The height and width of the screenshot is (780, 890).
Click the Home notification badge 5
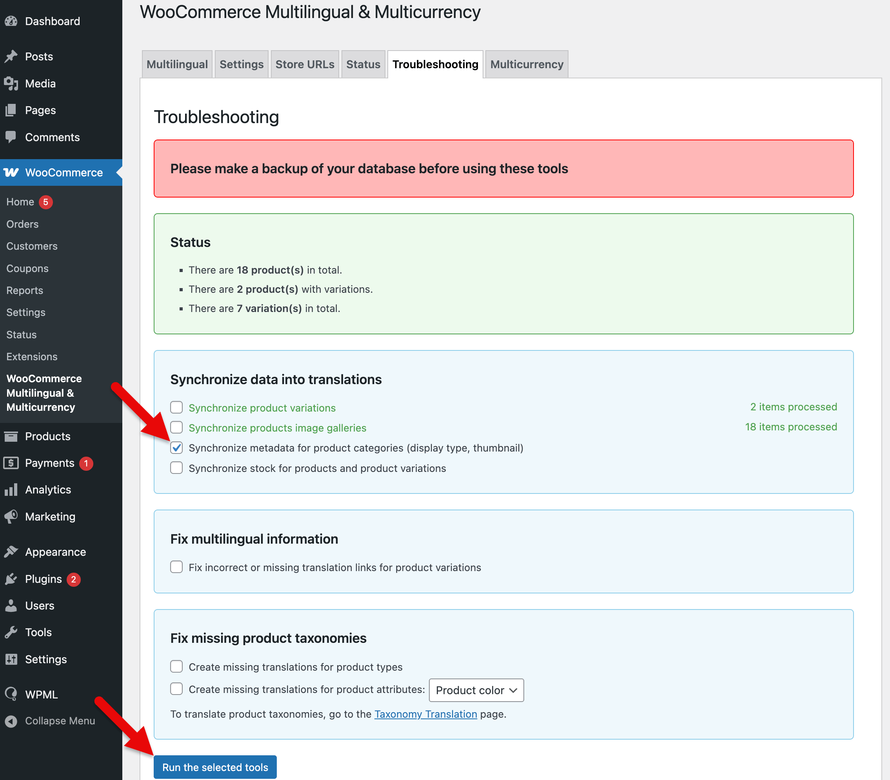(46, 202)
